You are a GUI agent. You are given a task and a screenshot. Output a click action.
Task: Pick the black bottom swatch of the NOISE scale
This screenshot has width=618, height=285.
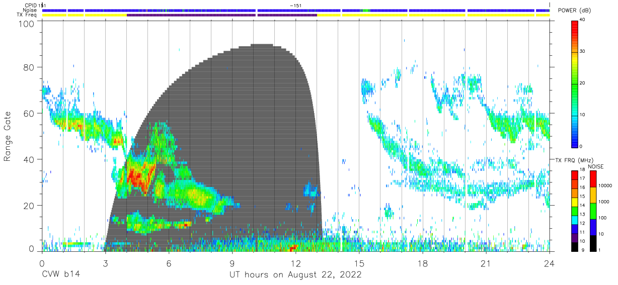click(592, 242)
